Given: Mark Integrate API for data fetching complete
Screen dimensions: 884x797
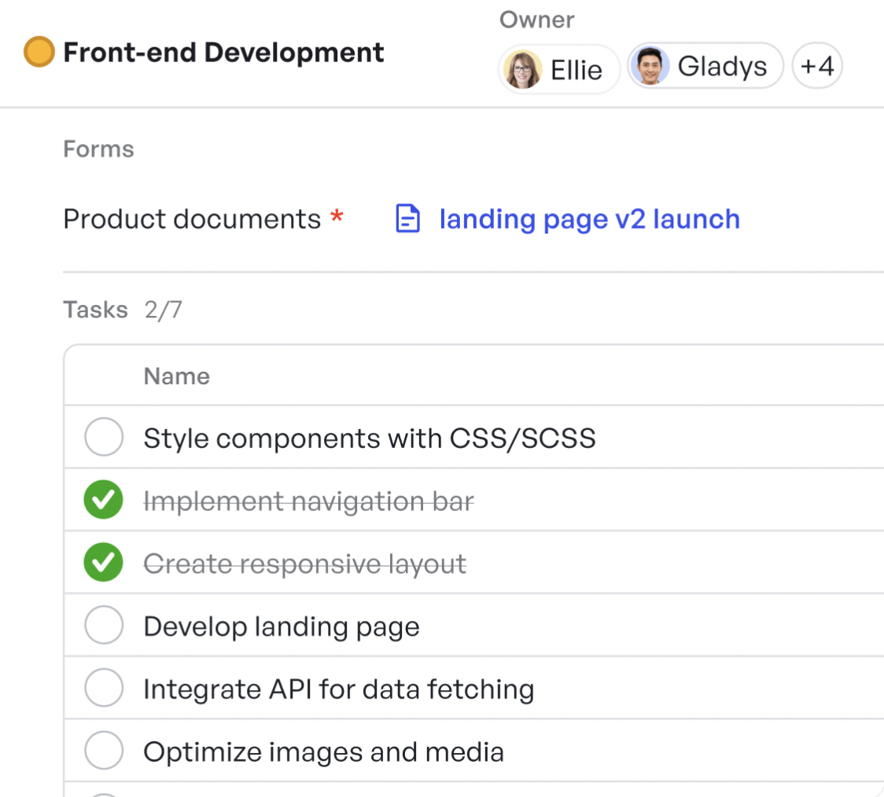Looking at the screenshot, I should coord(104,688).
